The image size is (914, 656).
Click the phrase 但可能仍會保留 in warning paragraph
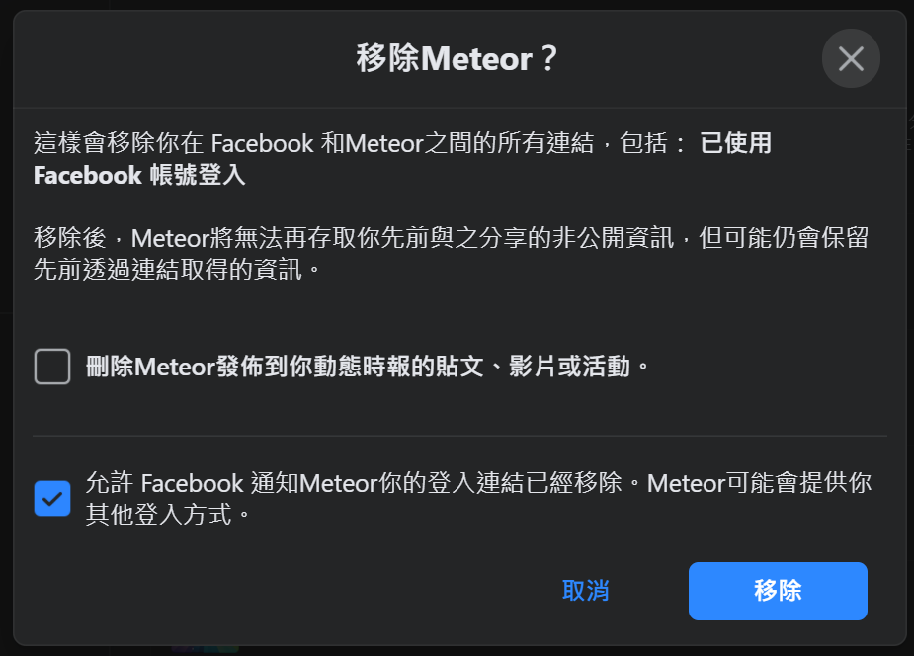point(784,238)
